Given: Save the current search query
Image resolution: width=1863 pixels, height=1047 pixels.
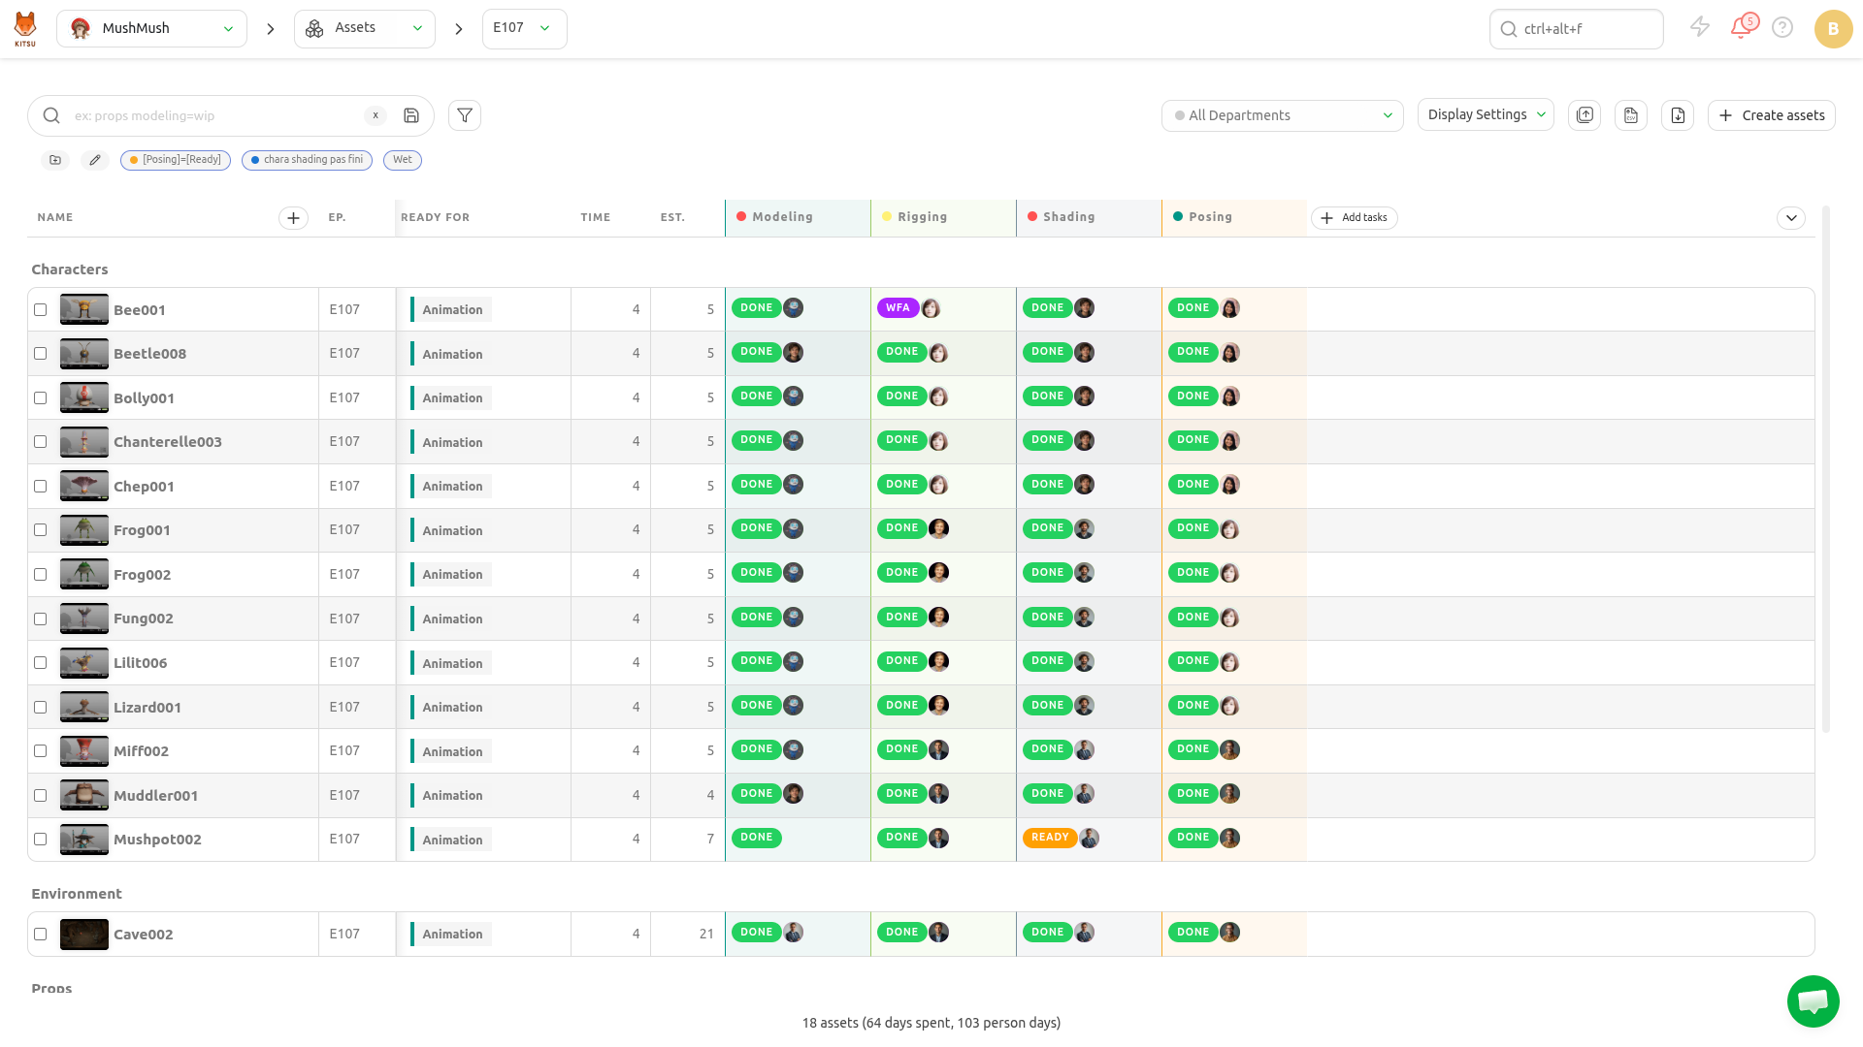Looking at the screenshot, I should [411, 115].
